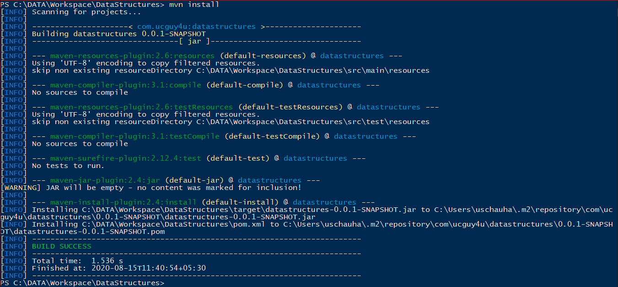This screenshot has width=618, height=287.
Task: Click maven-resources-plugin:2.6:resources plugin text
Action: pyautogui.click(x=132, y=56)
